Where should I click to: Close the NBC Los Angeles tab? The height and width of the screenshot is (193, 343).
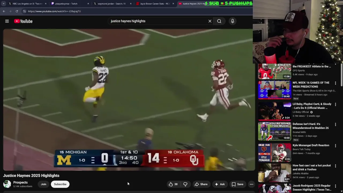coord(46,4)
